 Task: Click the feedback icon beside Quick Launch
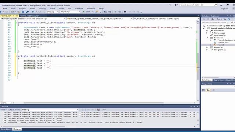(176, 5)
